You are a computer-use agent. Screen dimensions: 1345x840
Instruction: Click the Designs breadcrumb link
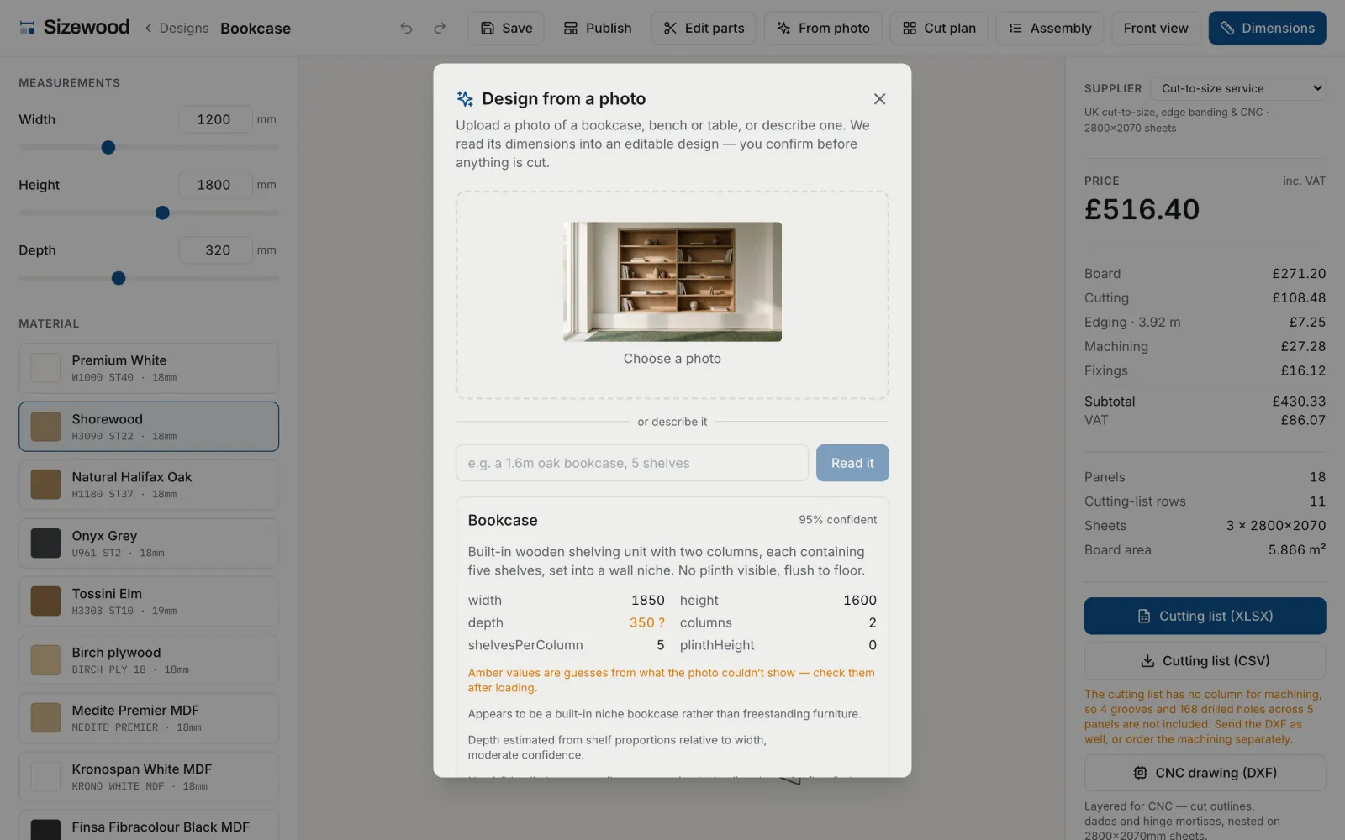click(184, 28)
